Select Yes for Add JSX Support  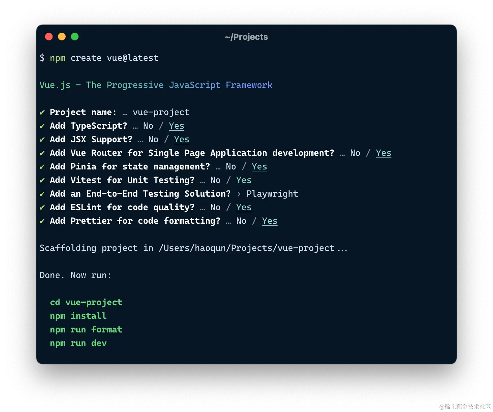pyautogui.click(x=182, y=139)
